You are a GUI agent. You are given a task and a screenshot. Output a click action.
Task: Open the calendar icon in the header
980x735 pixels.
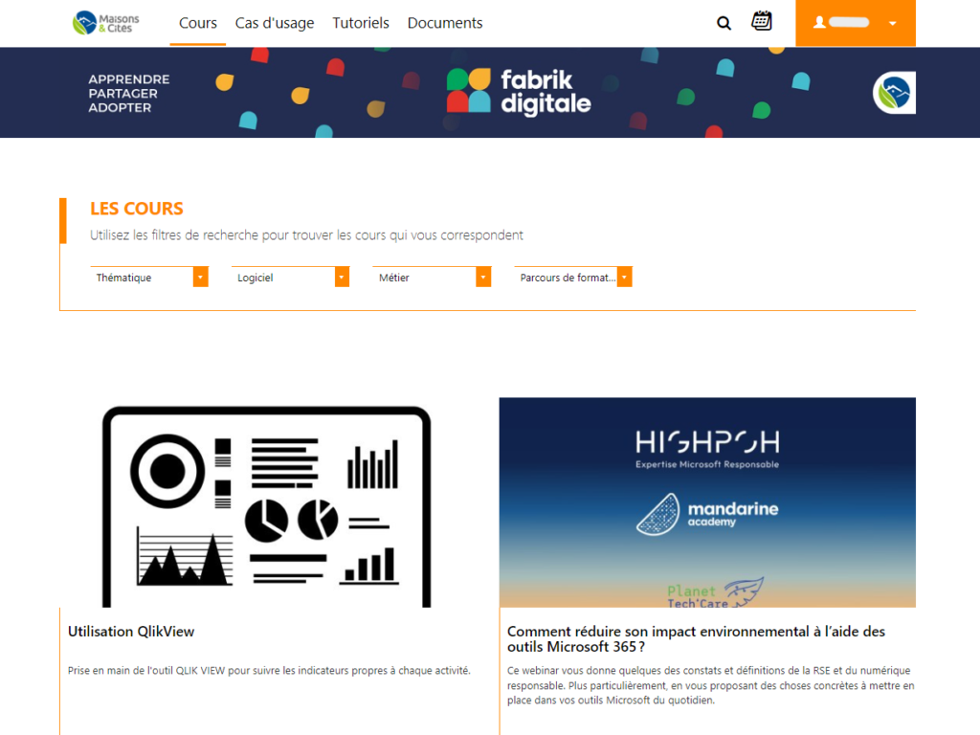click(x=762, y=21)
